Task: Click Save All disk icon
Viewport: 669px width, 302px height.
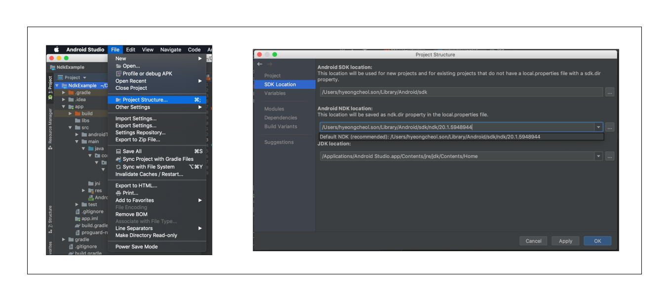Action: coord(118,151)
